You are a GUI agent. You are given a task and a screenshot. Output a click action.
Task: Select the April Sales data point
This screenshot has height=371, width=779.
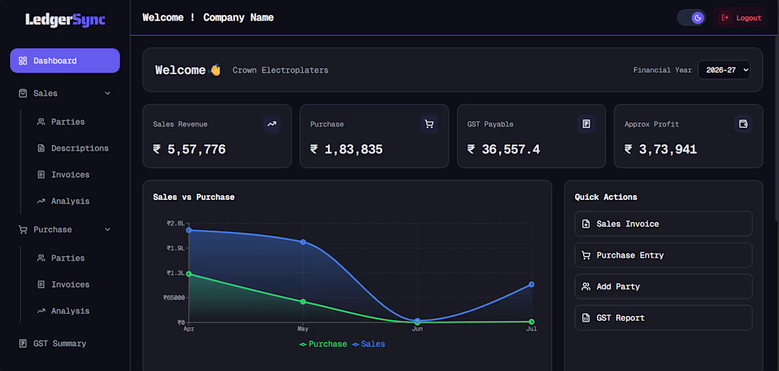(x=189, y=230)
